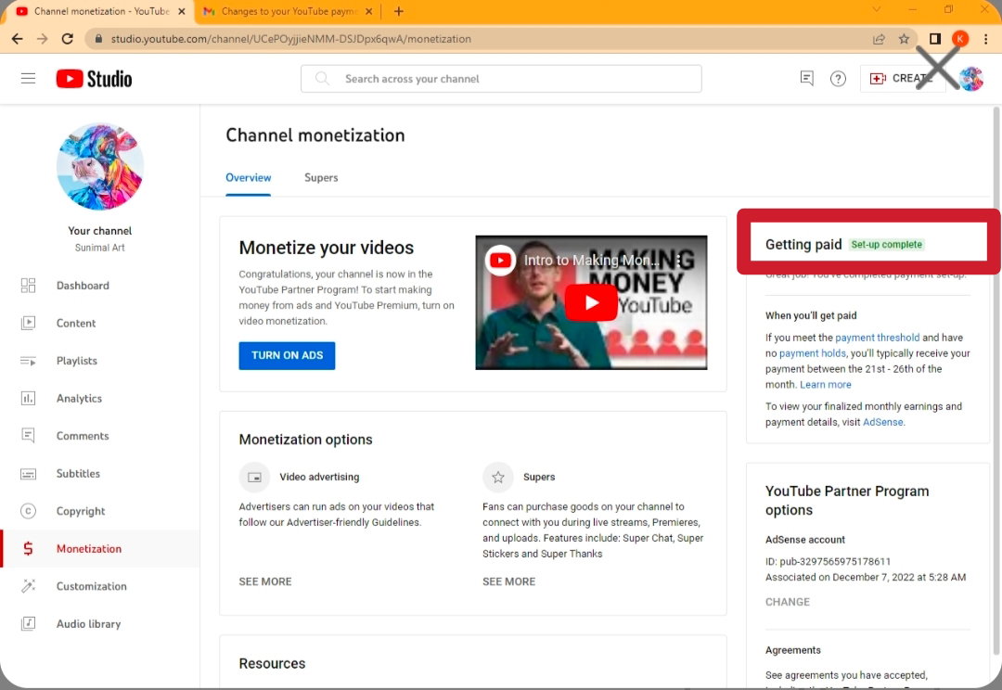This screenshot has width=1002, height=690.
Task: Click the share page icon in address bar
Action: click(x=879, y=39)
